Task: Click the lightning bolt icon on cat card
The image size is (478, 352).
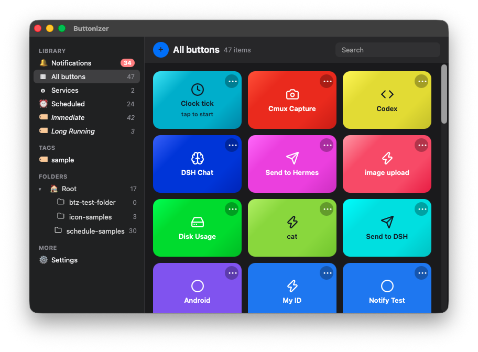Action: tap(292, 222)
